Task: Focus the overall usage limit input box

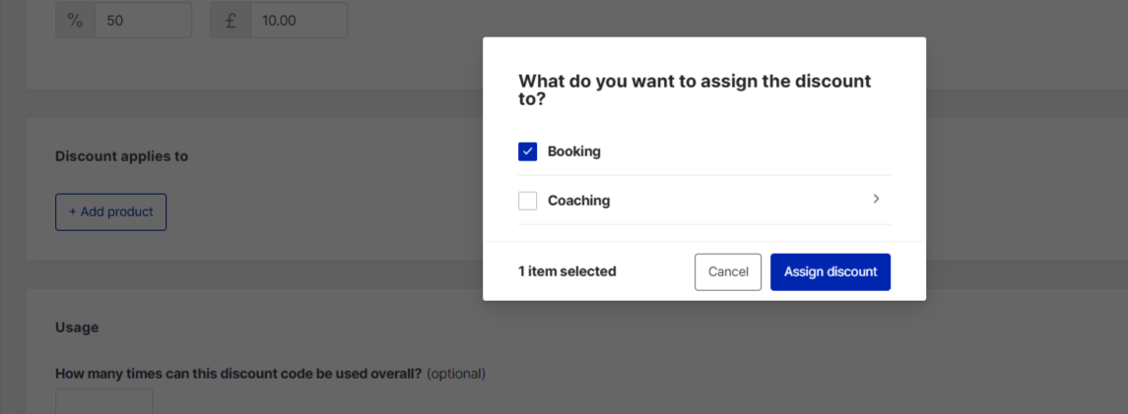Action: (x=104, y=401)
